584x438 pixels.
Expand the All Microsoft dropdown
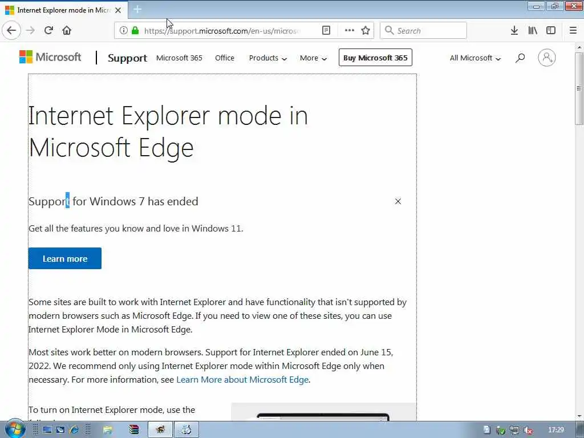(475, 58)
